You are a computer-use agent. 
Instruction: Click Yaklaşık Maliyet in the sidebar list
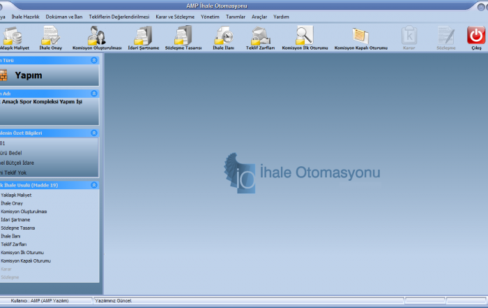coord(16,195)
